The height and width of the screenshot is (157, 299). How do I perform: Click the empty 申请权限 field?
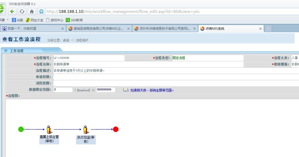176,77
